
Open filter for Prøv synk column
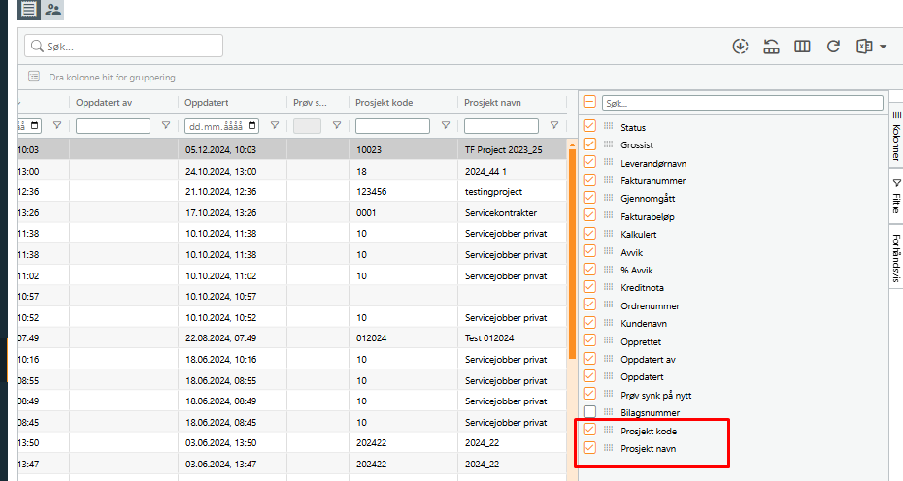coord(337,125)
